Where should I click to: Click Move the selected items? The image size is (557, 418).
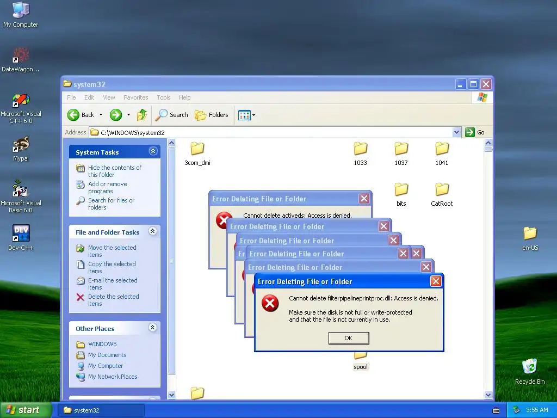click(112, 251)
